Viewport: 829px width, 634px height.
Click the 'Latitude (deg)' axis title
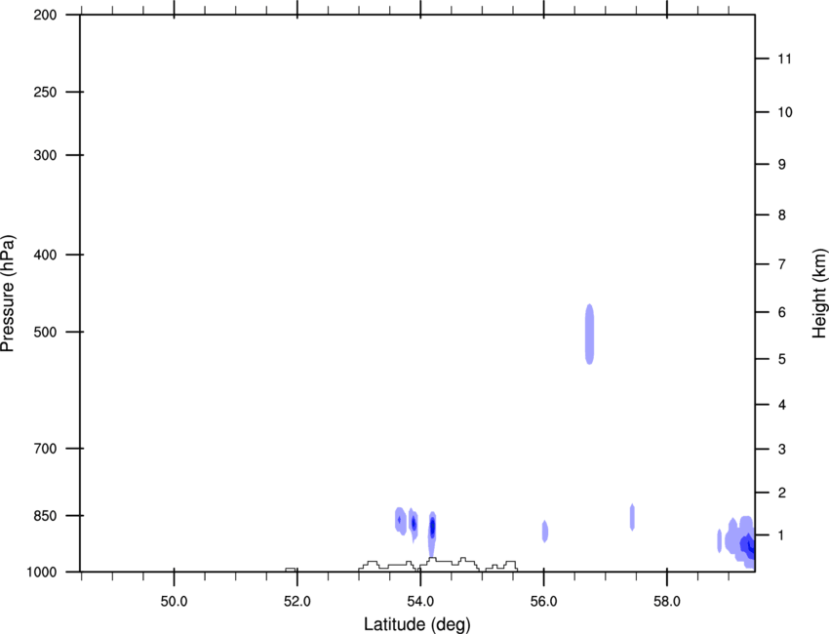pyautogui.click(x=416, y=624)
